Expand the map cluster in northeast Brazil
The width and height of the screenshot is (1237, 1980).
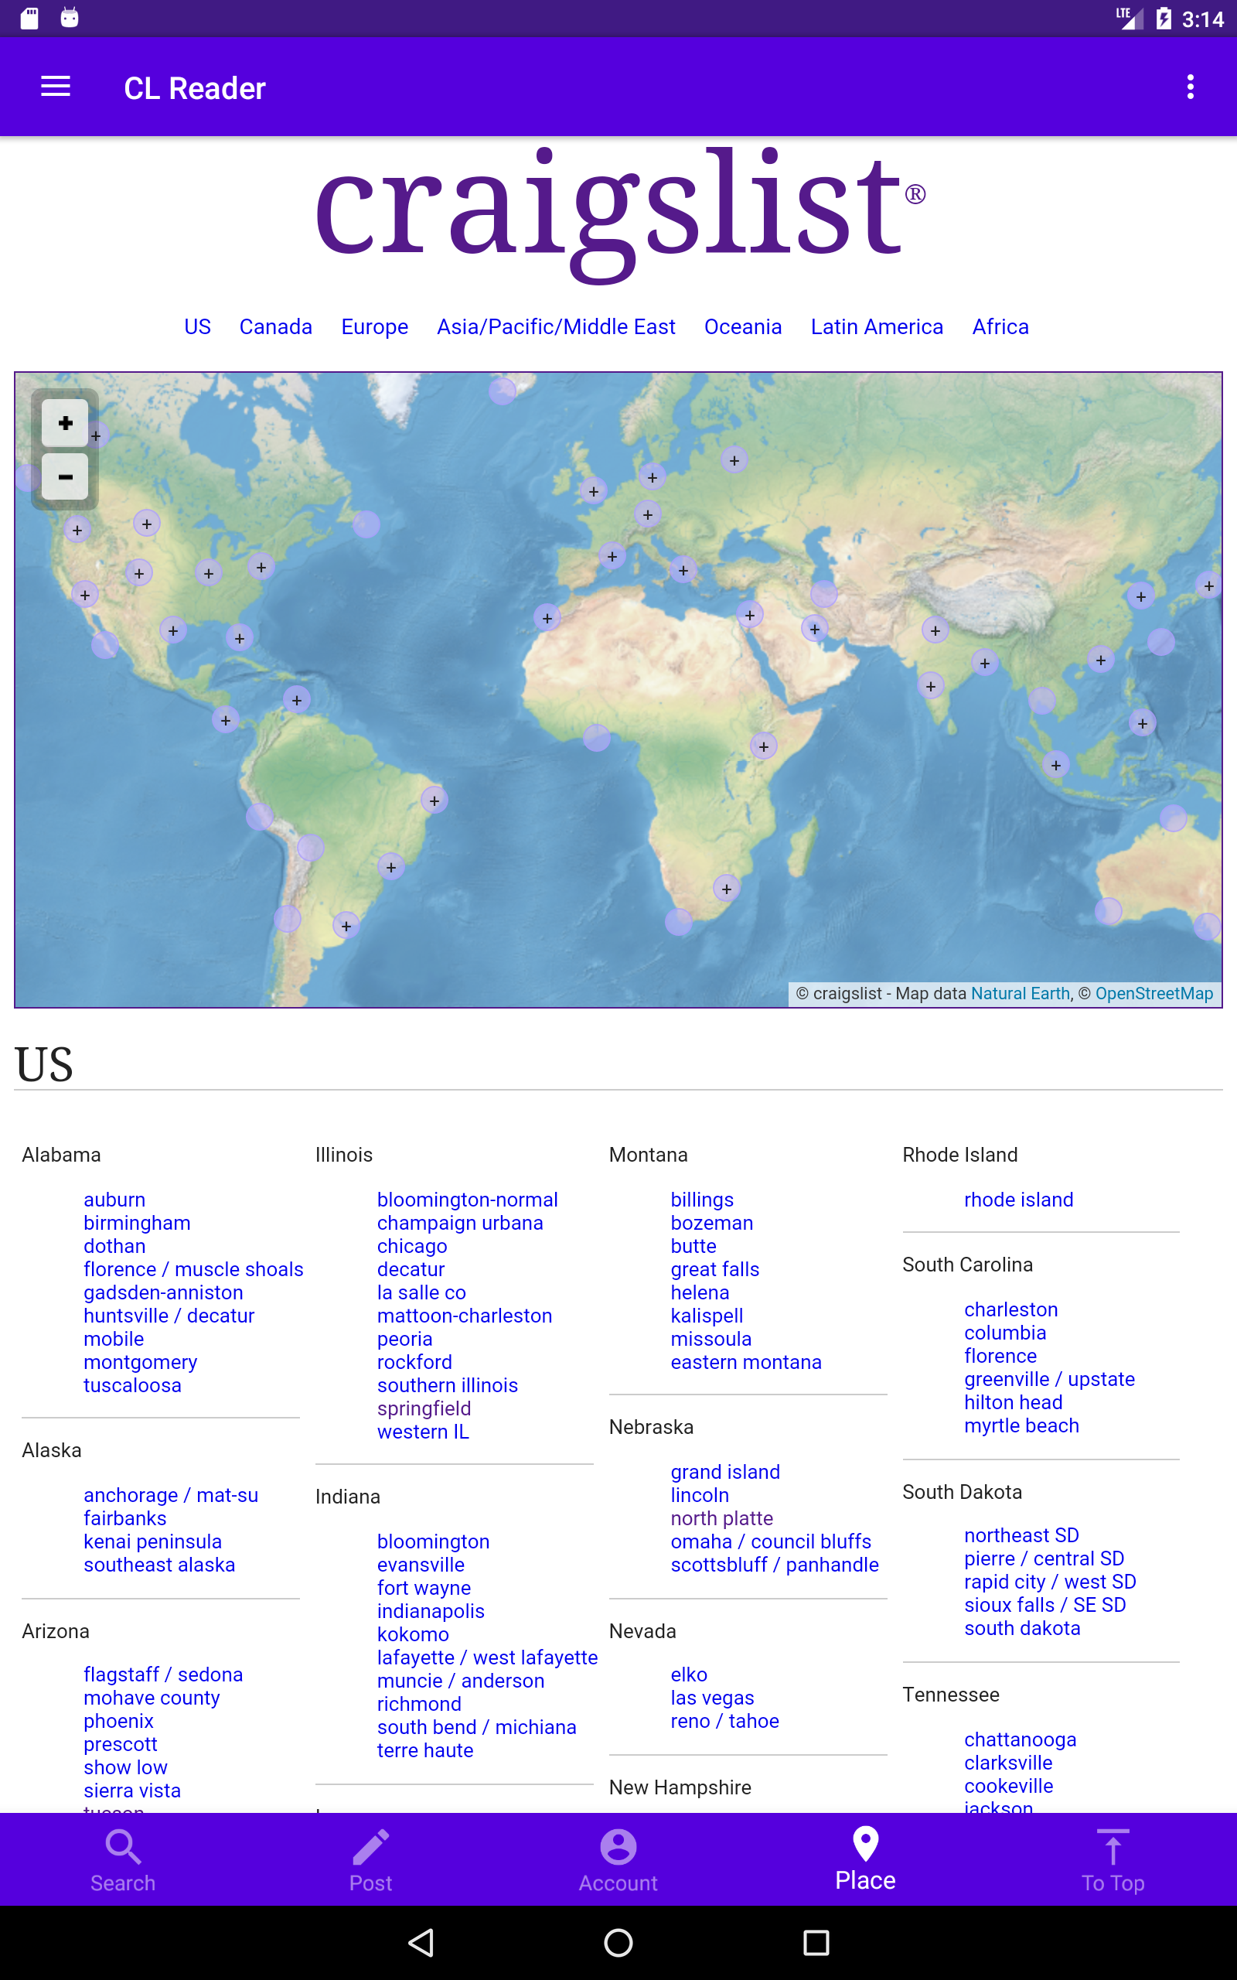coord(434,801)
